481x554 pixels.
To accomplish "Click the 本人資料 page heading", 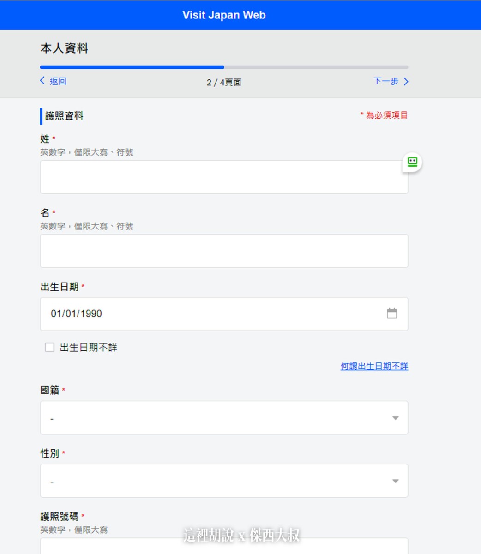I will tap(64, 48).
